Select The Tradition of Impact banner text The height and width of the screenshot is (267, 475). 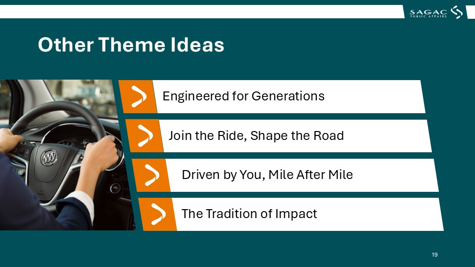point(249,214)
